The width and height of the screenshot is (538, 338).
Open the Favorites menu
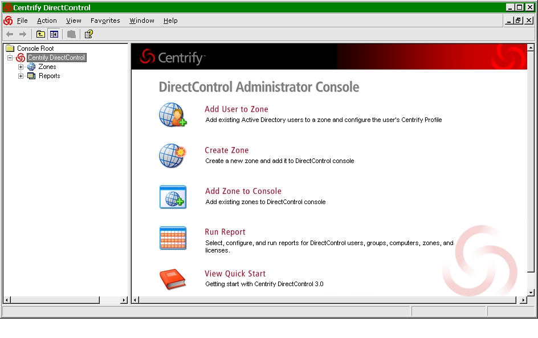tap(105, 21)
